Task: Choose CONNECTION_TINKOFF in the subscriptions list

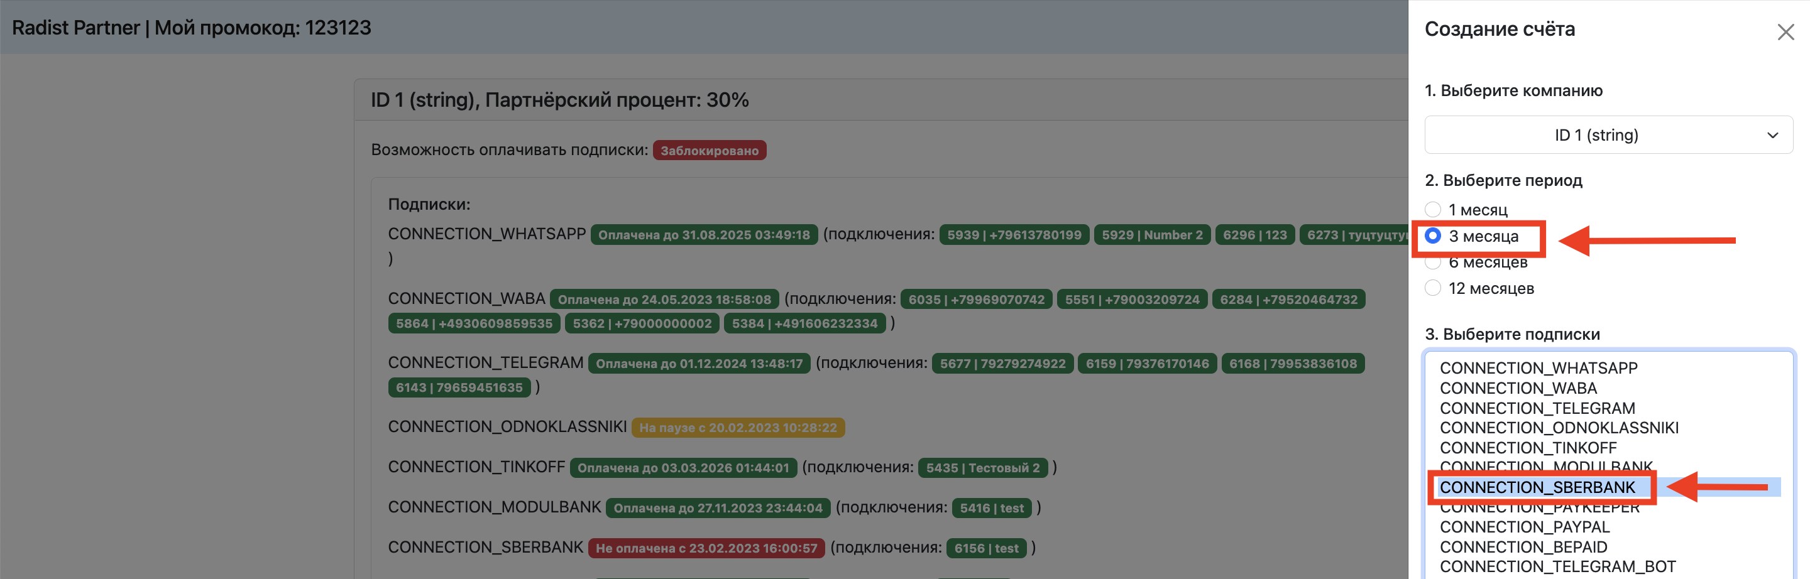Action: click(x=1528, y=448)
